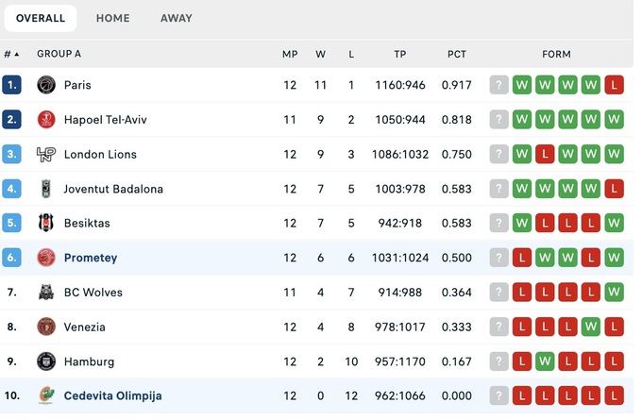Sort standings by the # rank column
Viewport: 642px width, 420px height.
[11, 55]
